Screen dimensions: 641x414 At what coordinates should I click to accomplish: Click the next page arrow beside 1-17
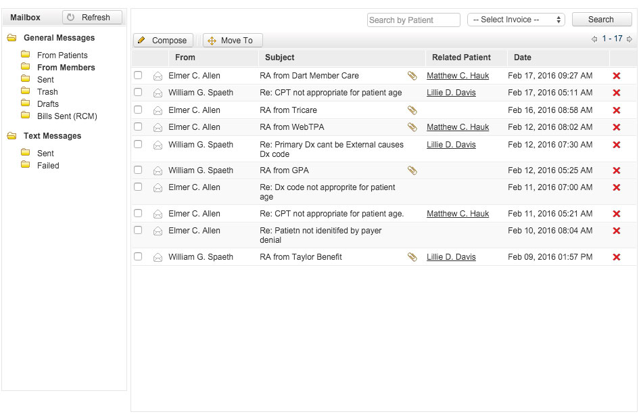click(630, 40)
